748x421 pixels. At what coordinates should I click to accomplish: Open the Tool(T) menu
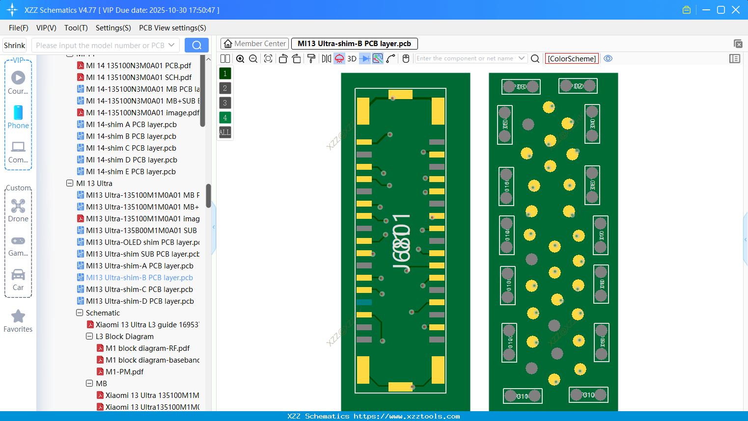pyautogui.click(x=76, y=28)
